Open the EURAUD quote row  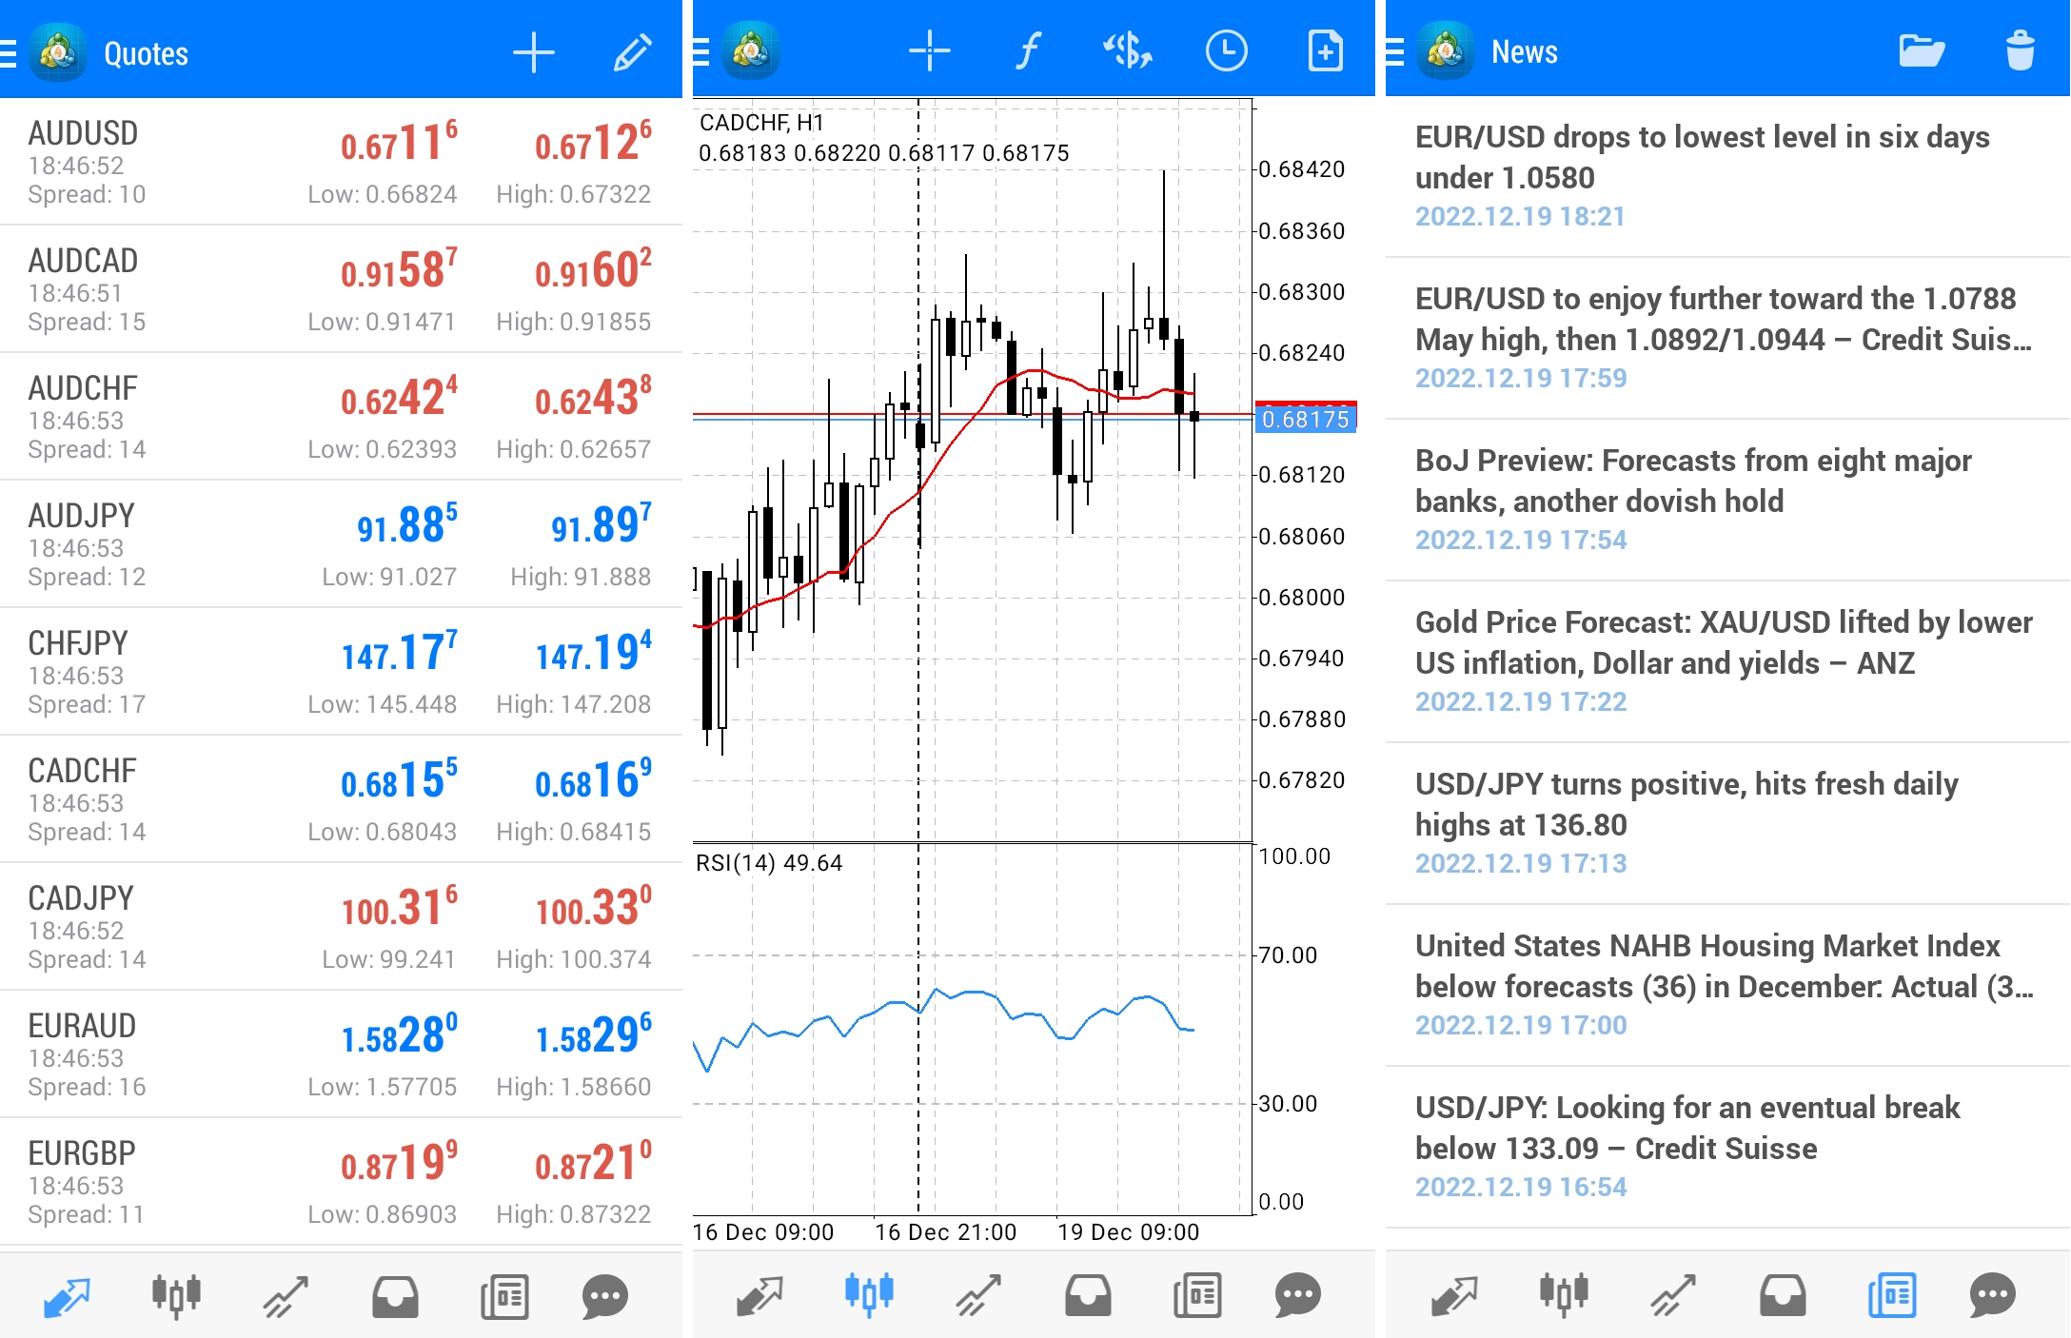point(341,1054)
